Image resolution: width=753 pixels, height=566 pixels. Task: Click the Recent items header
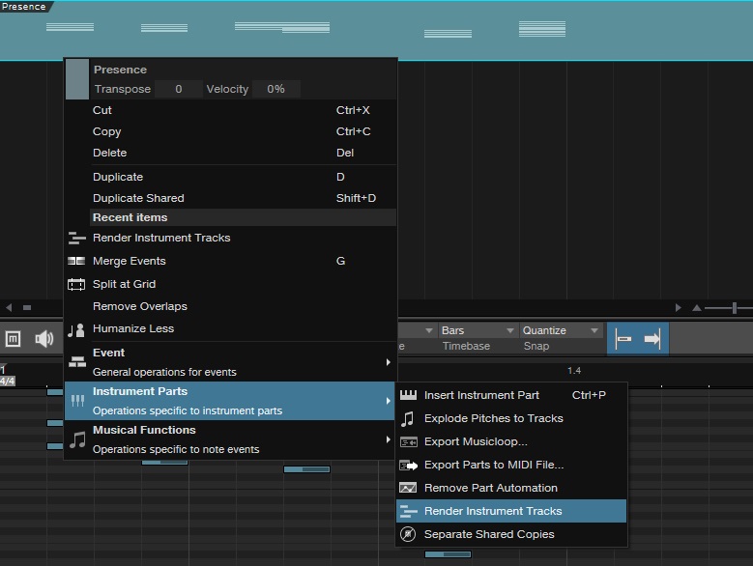243,217
